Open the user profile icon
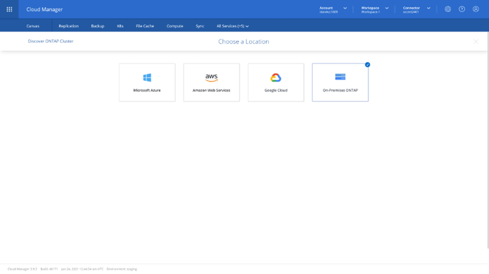Viewport: 489px width, 274px height. click(476, 9)
